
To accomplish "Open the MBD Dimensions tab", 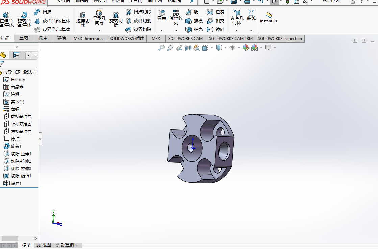I will tap(89, 38).
